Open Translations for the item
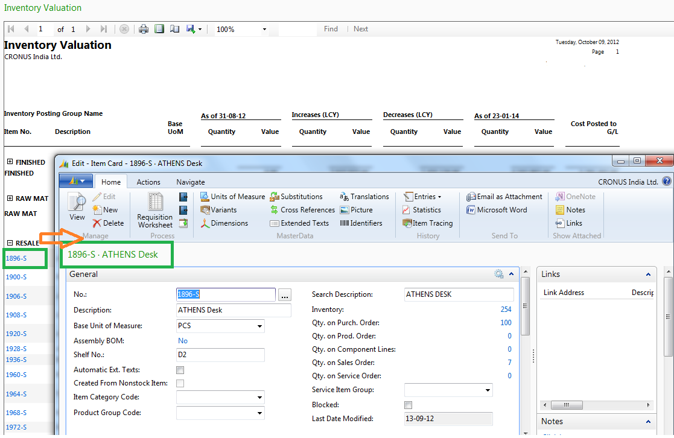 coord(364,197)
